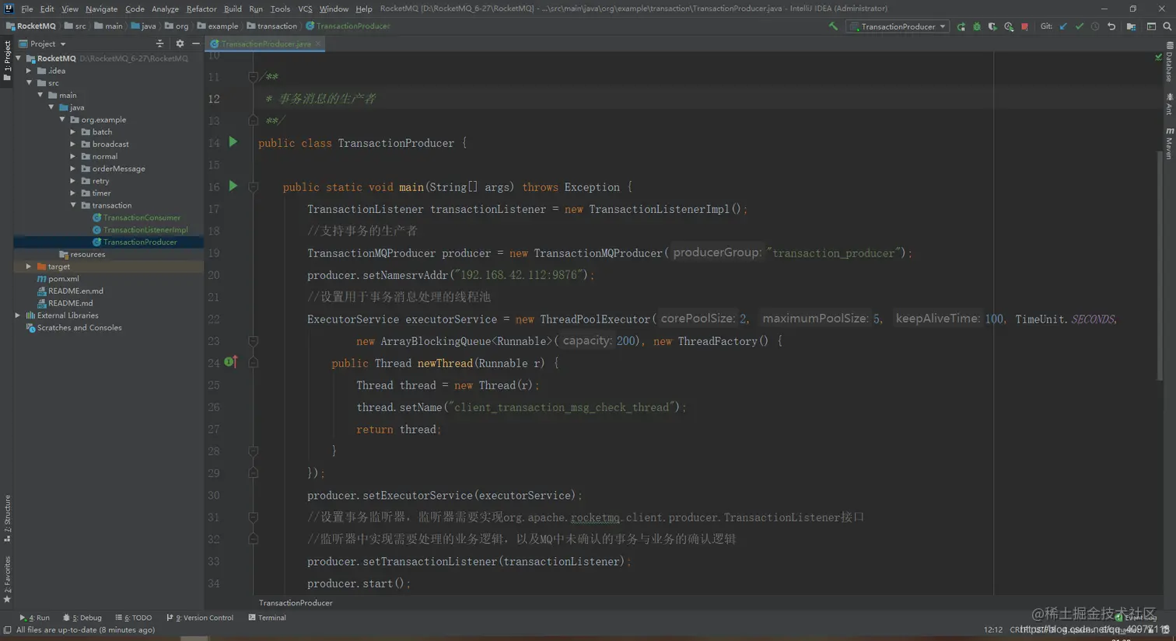Click the red Stop icon
The height and width of the screenshot is (641, 1176).
(1024, 26)
